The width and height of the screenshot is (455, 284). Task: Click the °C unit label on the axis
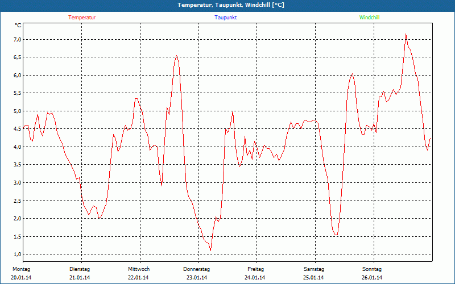pyautogui.click(x=18, y=26)
